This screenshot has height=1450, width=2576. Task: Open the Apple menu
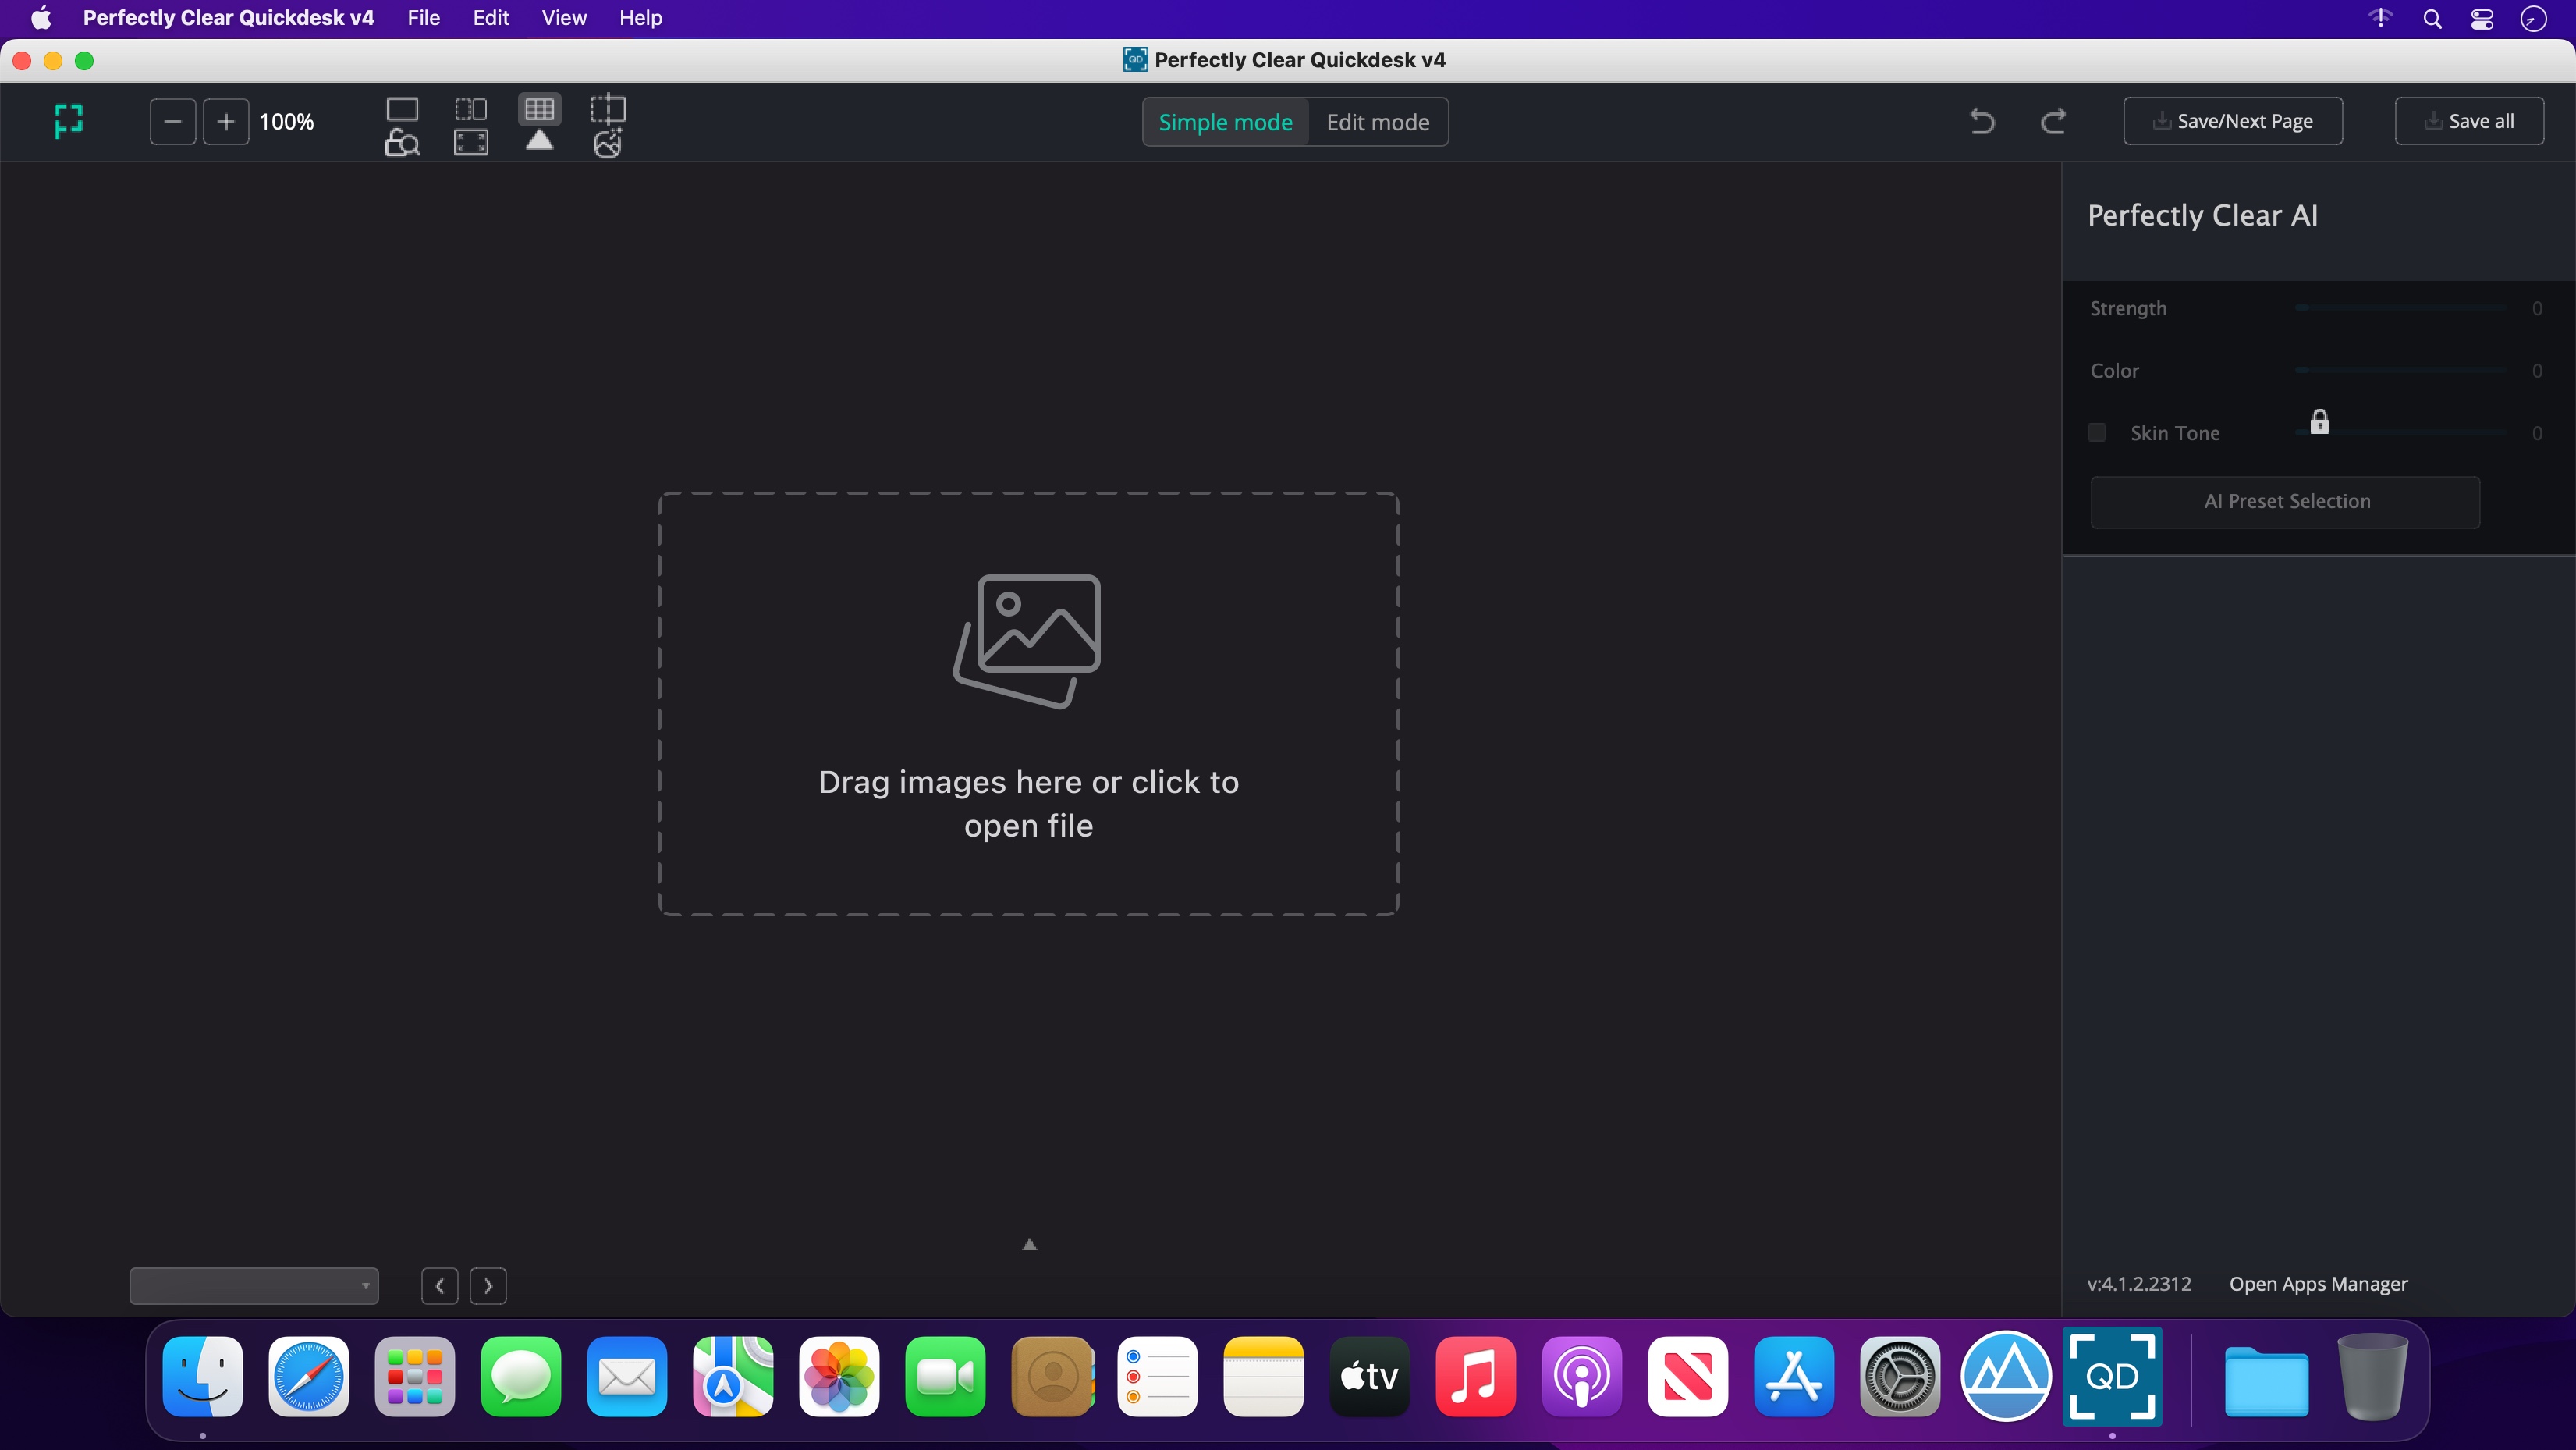click(x=41, y=18)
